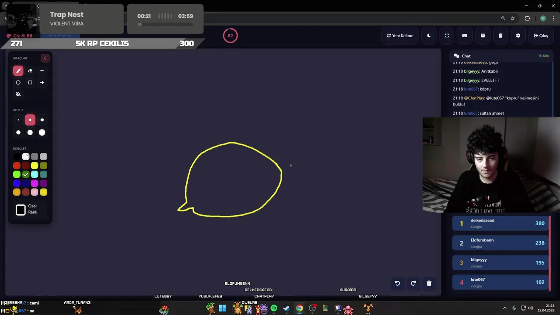The height and width of the screenshot is (315, 560).
Task: Select the bright red color swatch
Action: 17,165
